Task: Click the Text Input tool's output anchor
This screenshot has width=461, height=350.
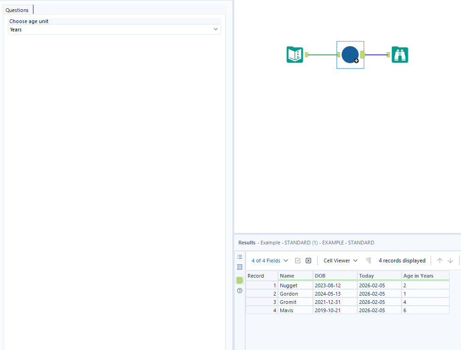Action: coord(307,54)
